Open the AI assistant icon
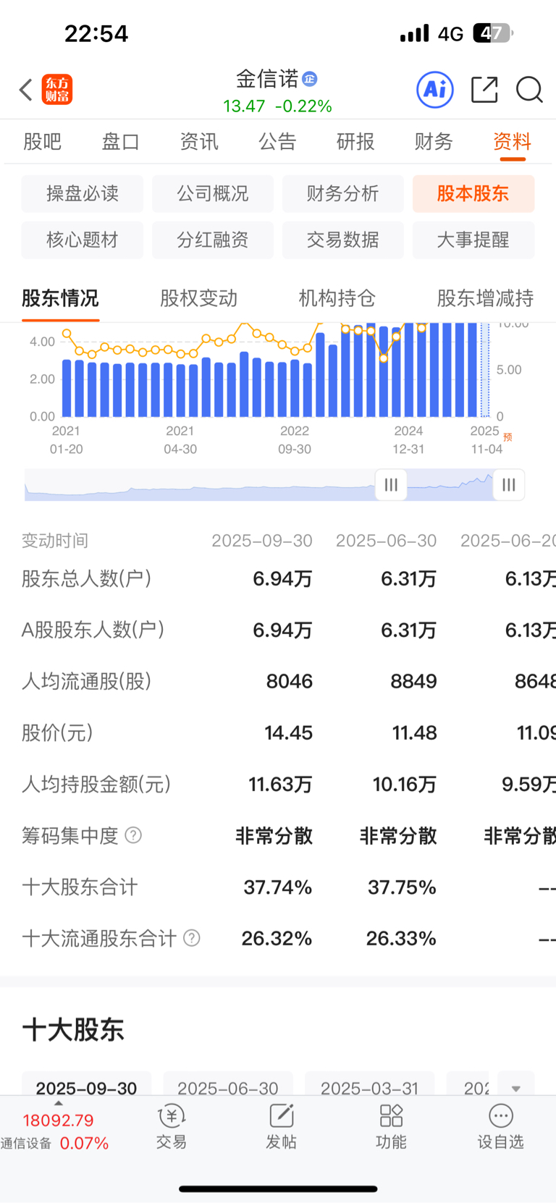Viewport: 556px width, 1203px height. [435, 90]
